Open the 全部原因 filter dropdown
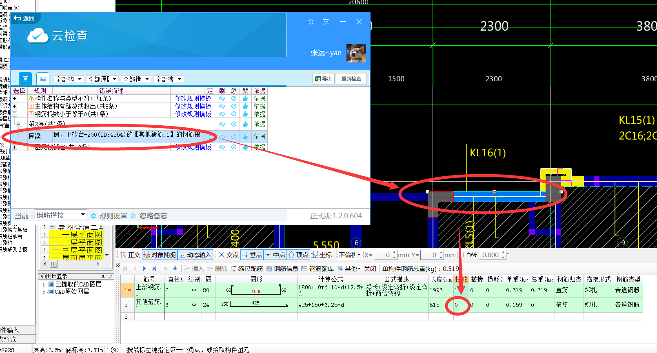657x353 pixels. (102, 79)
